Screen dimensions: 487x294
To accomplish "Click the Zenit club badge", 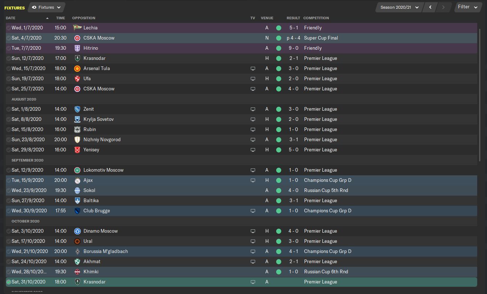I will 77,109.
